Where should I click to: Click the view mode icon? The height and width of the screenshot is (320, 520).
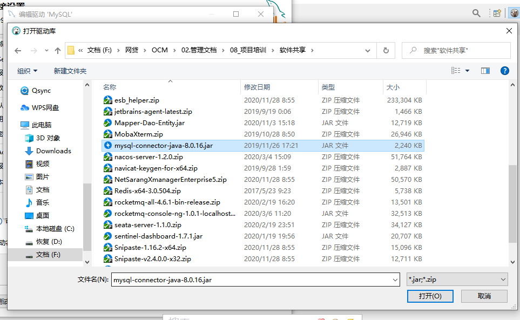[x=456, y=71]
